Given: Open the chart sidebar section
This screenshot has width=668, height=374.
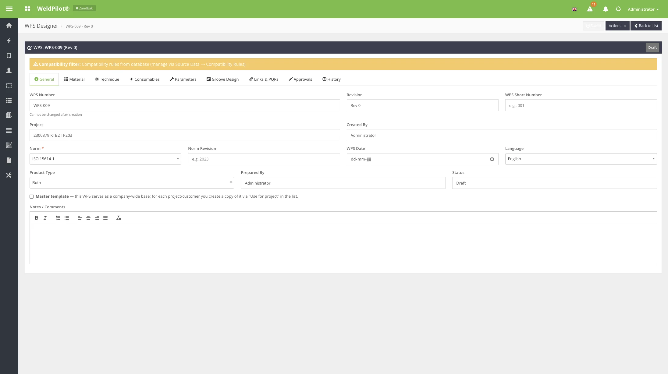Looking at the screenshot, I should pos(9,145).
